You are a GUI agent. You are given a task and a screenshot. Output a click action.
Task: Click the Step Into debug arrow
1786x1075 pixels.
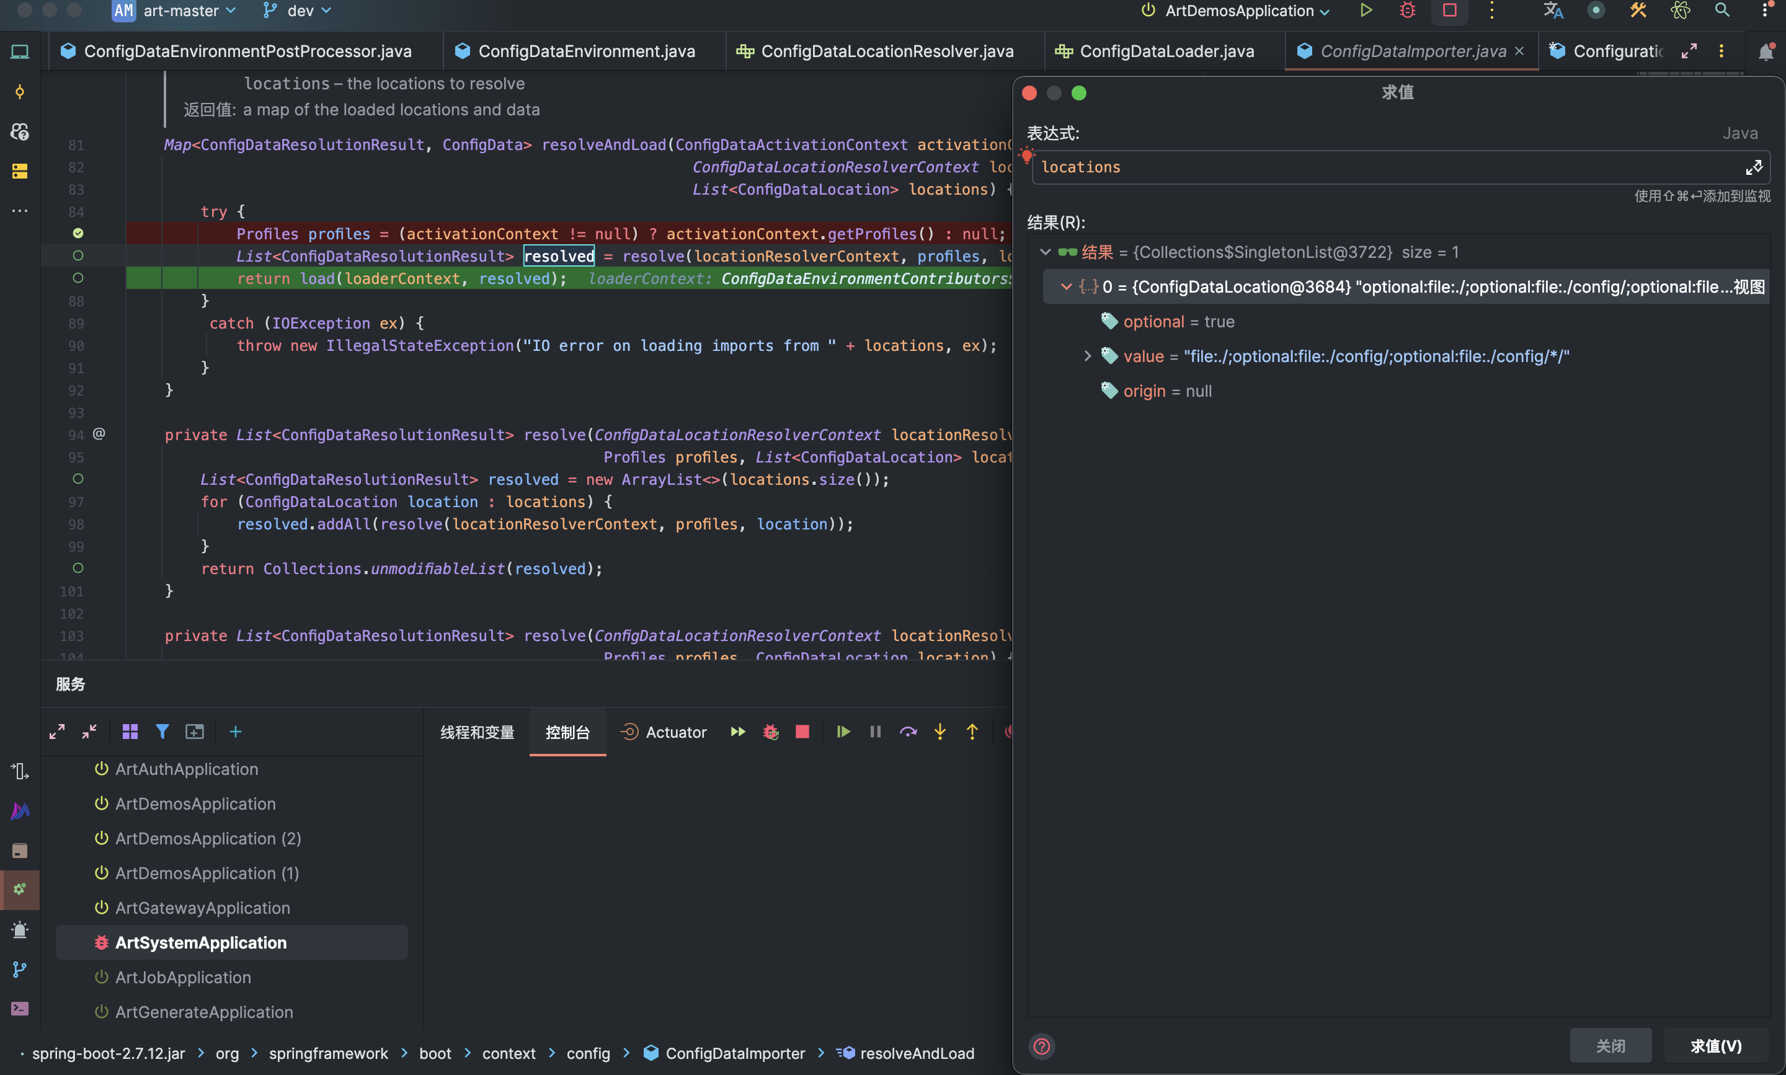940,732
